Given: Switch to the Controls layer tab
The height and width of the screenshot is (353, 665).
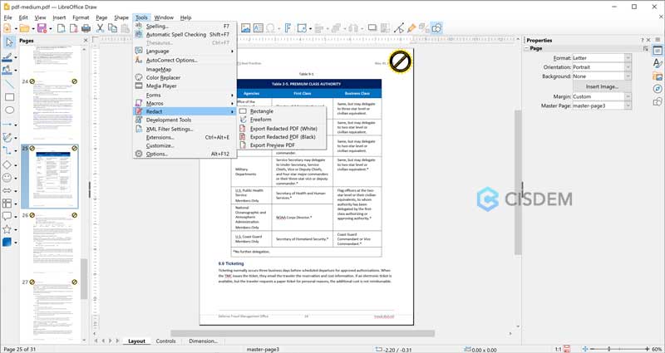Looking at the screenshot, I should tap(165, 341).
